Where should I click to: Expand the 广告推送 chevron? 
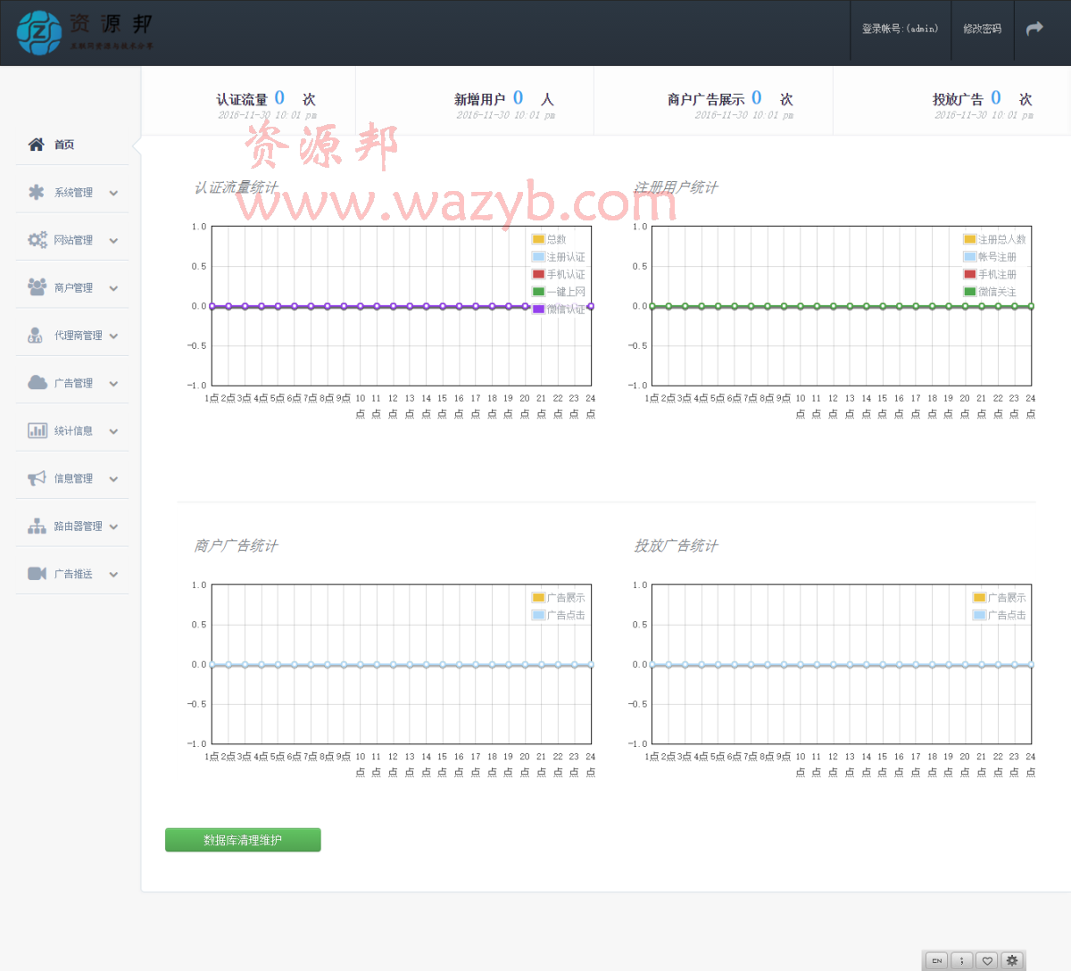pos(113,575)
